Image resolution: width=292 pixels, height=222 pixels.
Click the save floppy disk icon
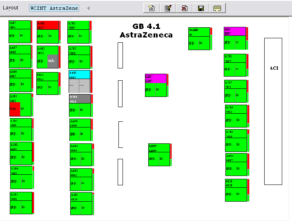pos(201,8)
